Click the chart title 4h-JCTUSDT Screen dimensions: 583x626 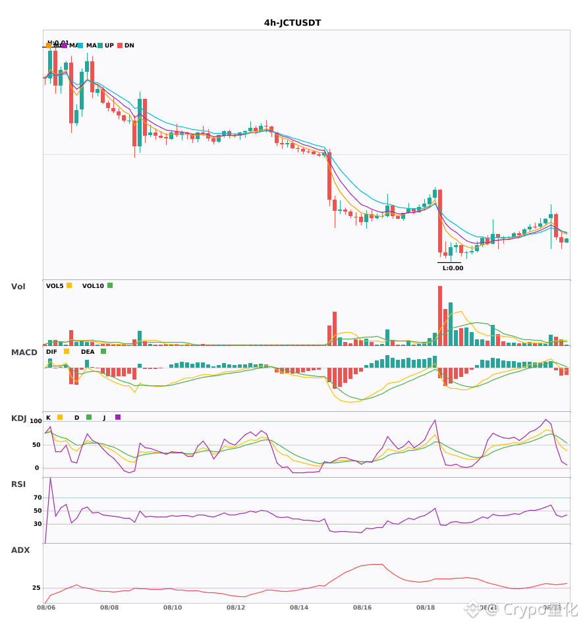[x=292, y=23]
